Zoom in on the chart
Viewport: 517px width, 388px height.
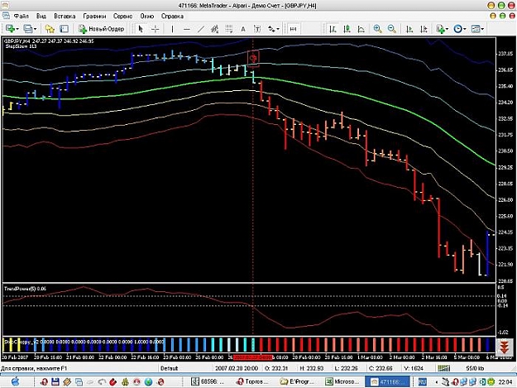tap(377, 29)
